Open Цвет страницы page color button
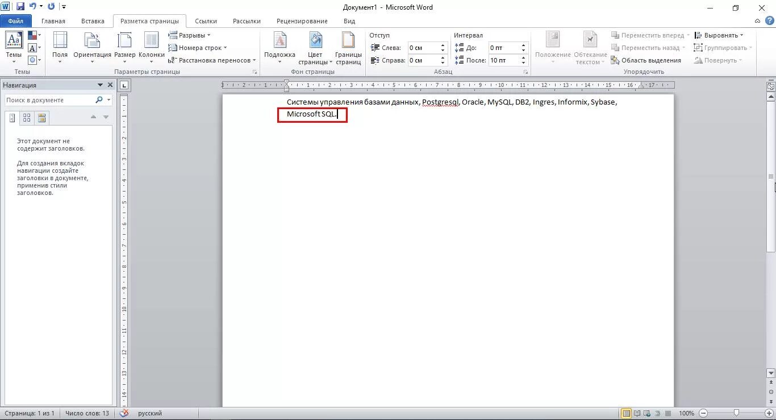The image size is (776, 420). tap(315, 48)
